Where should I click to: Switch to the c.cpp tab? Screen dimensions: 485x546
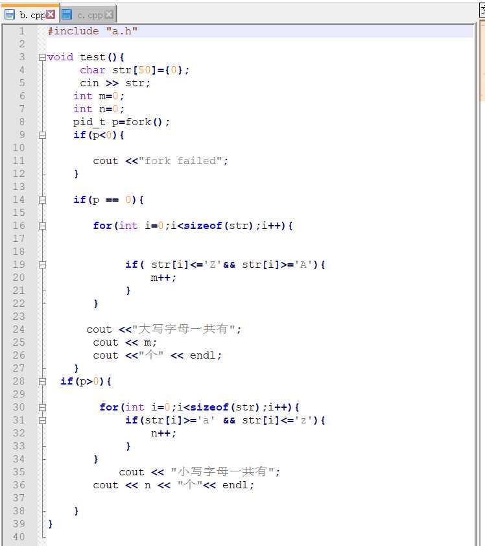[88, 15]
